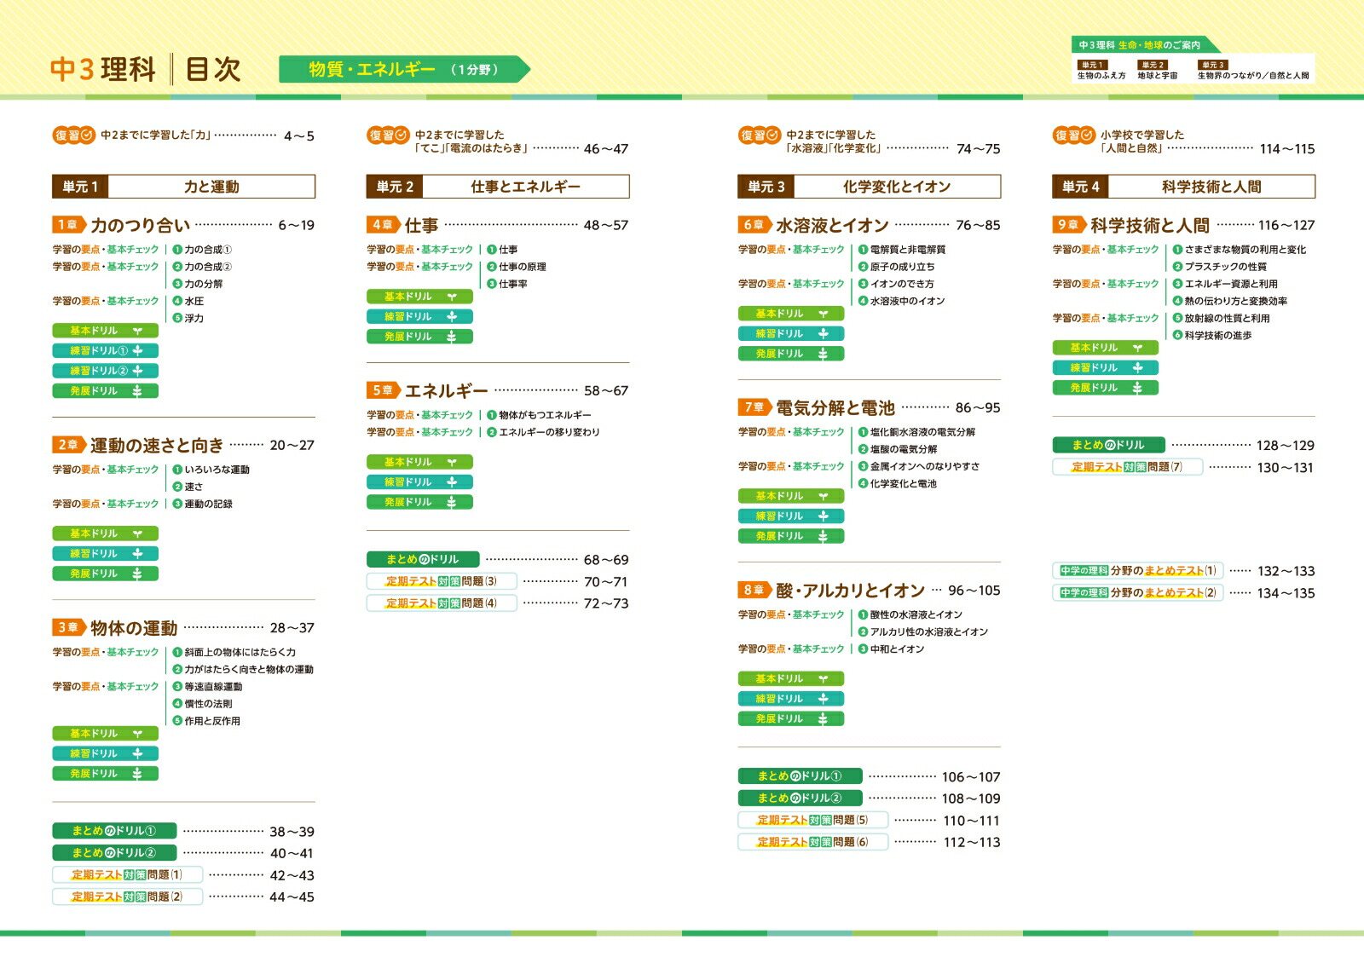Open まとめのドリル② for pages 108~109
Screen dimensions: 1364x963
pos(800,798)
